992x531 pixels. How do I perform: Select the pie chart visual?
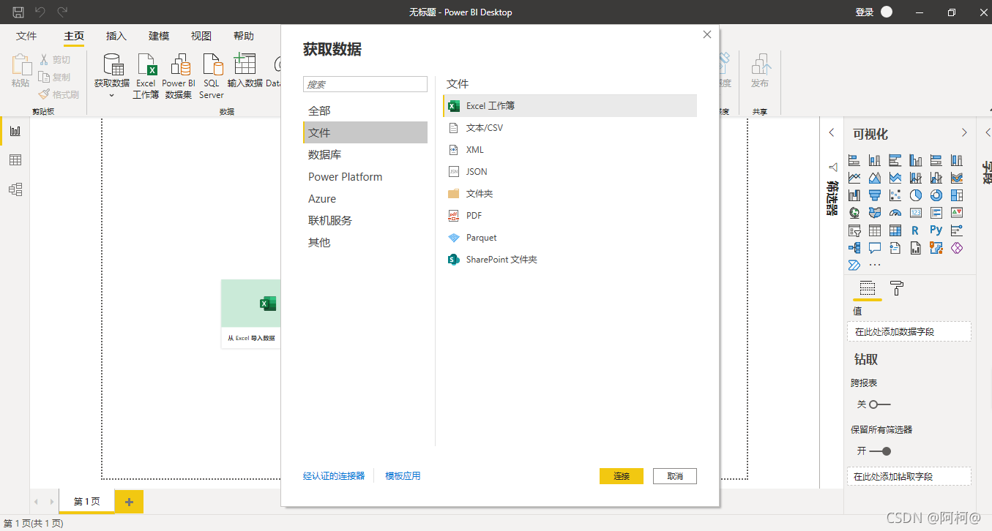coord(916,195)
